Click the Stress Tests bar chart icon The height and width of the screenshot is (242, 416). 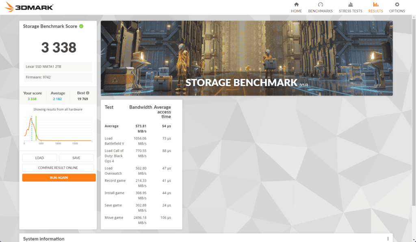point(350,4)
